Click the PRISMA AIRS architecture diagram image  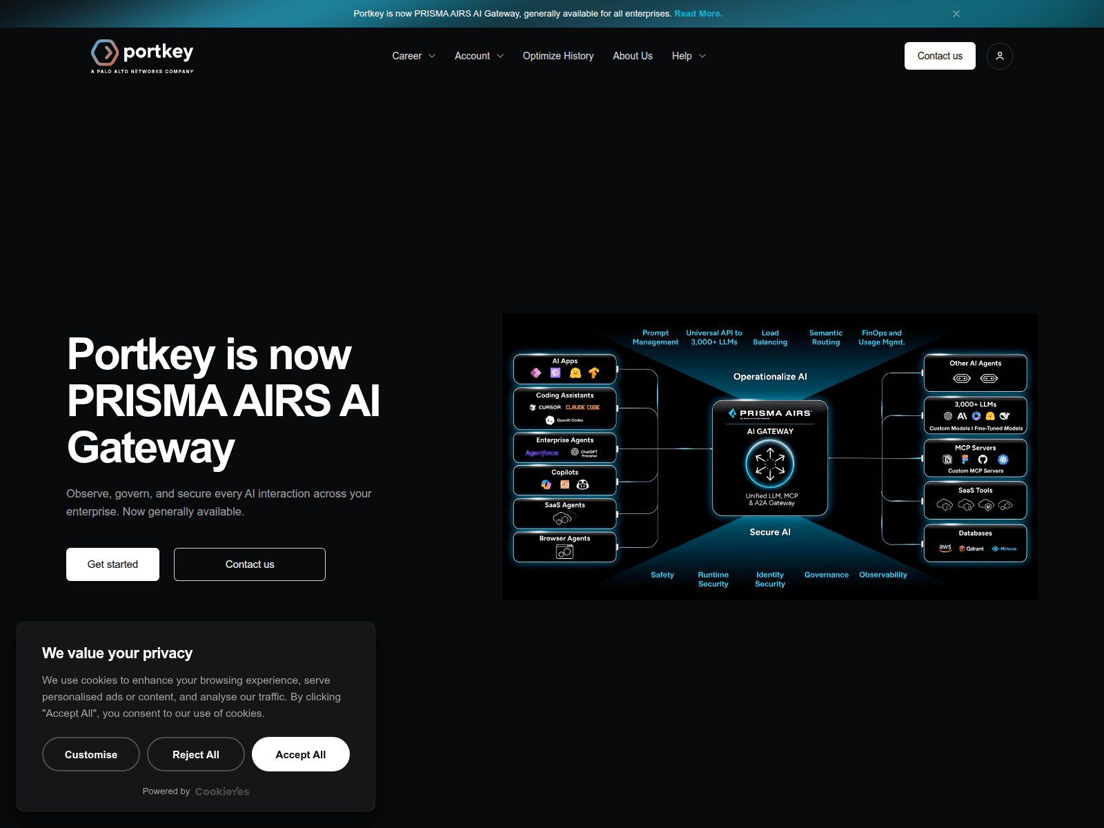click(x=770, y=456)
